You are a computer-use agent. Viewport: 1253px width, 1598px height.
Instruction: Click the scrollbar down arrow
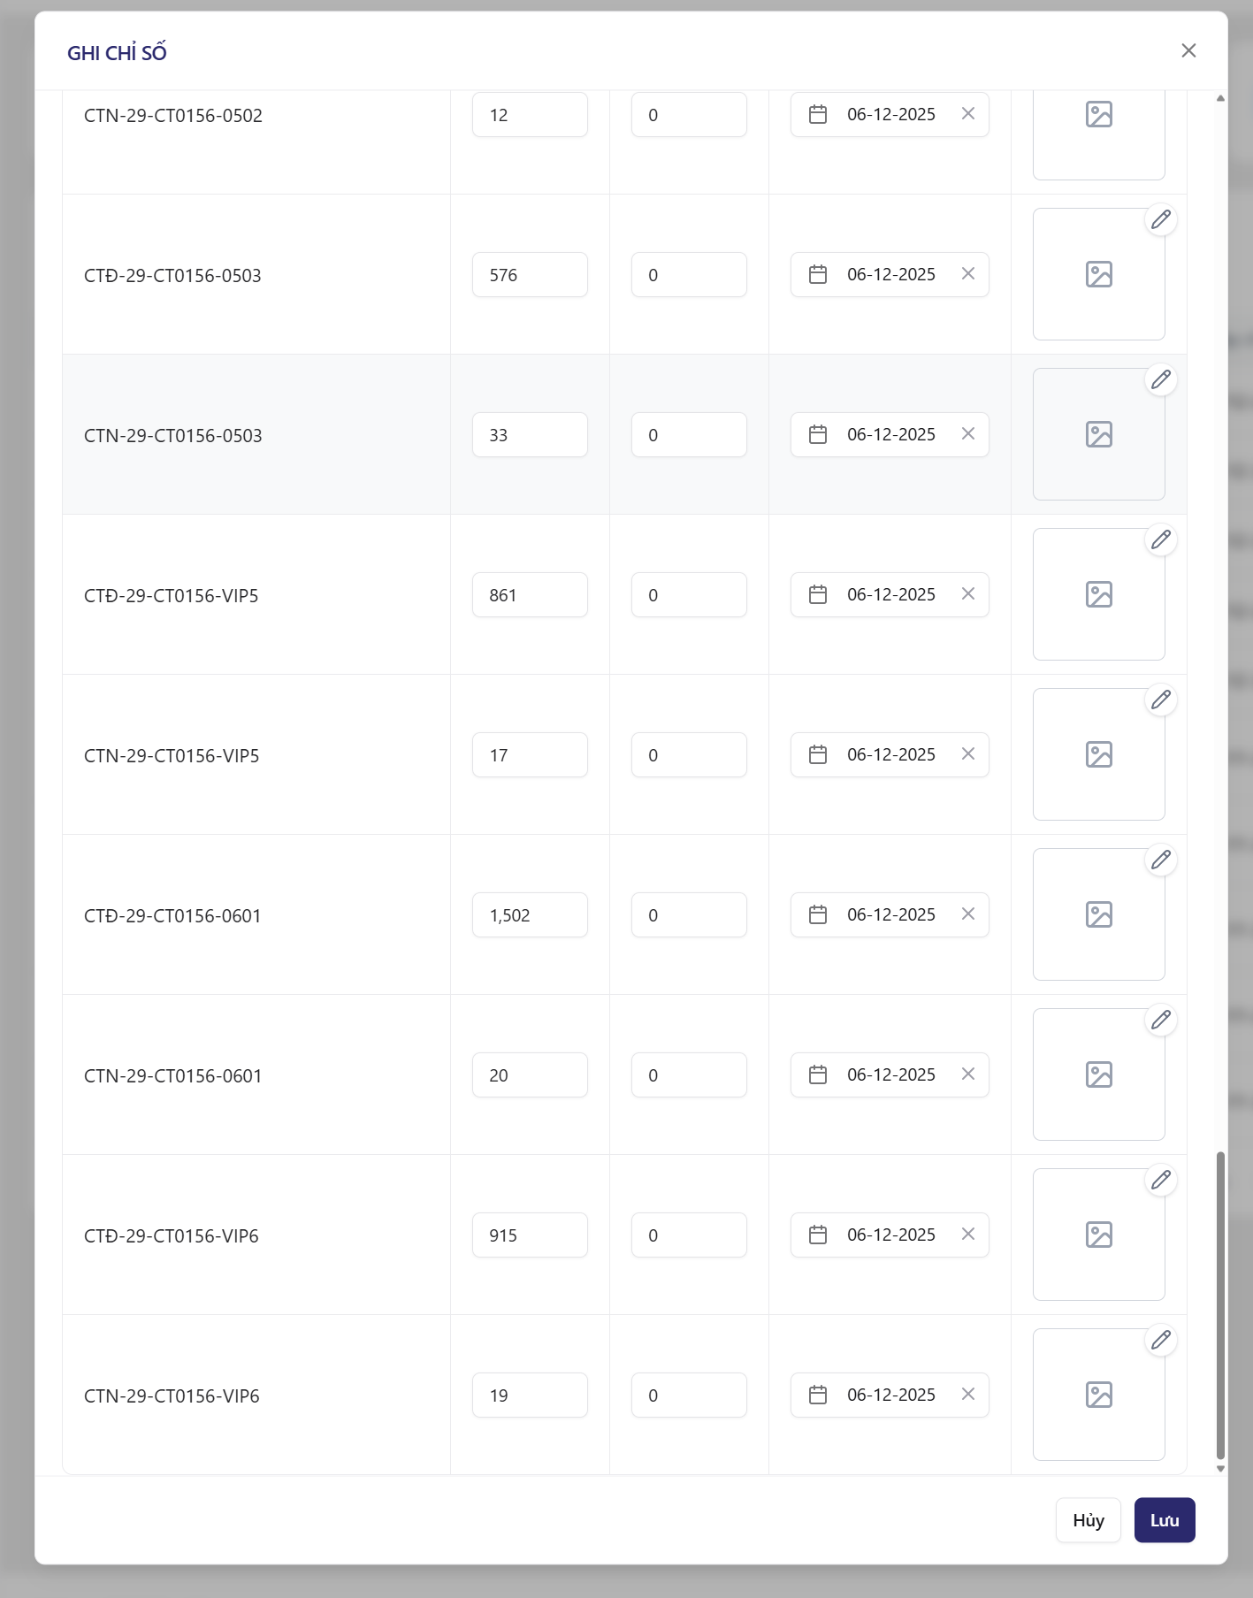click(x=1220, y=1469)
